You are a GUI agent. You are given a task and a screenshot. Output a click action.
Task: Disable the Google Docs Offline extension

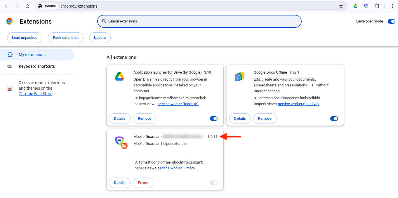(x=334, y=119)
